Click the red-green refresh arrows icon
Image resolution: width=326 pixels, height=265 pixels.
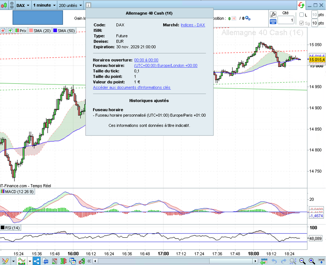pyautogui.click(x=301, y=5)
